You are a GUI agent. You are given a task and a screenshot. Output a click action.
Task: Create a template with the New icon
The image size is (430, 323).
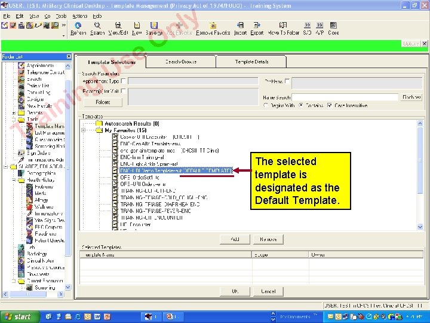click(137, 29)
